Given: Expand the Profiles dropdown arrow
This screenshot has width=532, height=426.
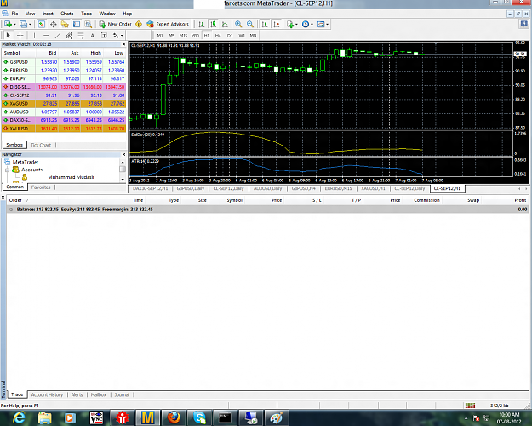Looking at the screenshot, I should point(30,25).
